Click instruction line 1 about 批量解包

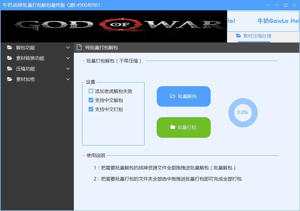coord(165,168)
